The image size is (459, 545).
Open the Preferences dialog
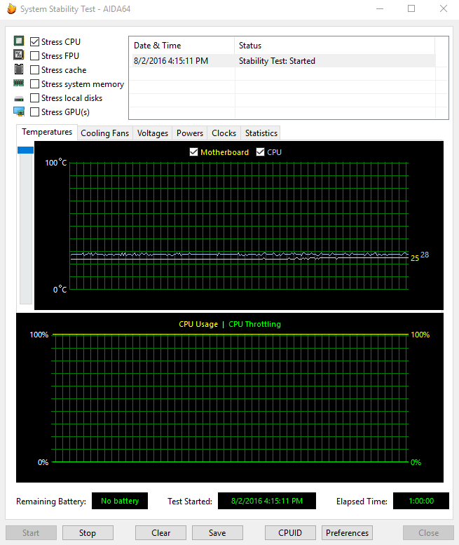click(x=347, y=532)
